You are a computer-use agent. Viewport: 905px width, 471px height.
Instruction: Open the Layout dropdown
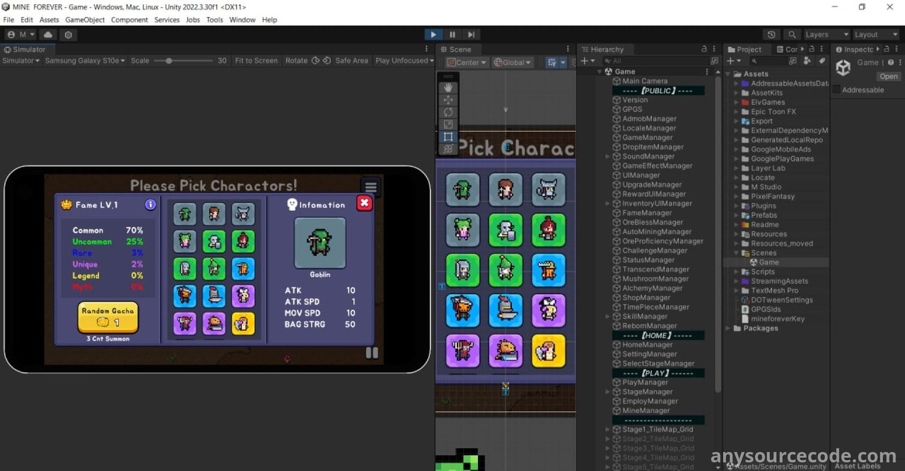point(876,34)
